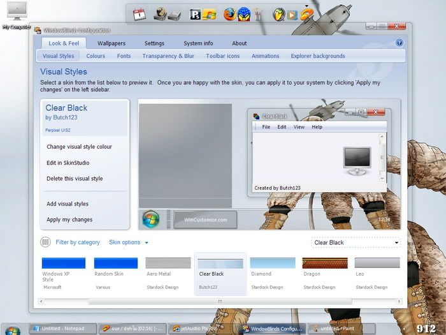Click Filter by category link
This screenshot has width=446, height=335.
click(x=77, y=242)
